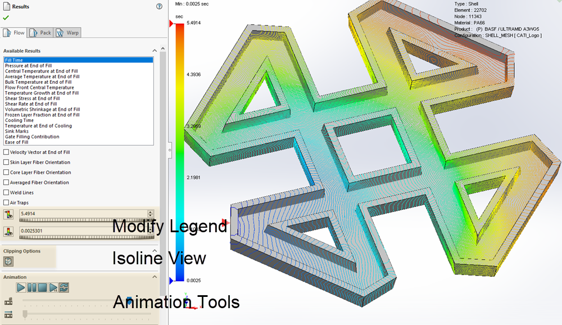This screenshot has height=325, width=562.
Task: Stop the animation playback
Action: pos(42,287)
